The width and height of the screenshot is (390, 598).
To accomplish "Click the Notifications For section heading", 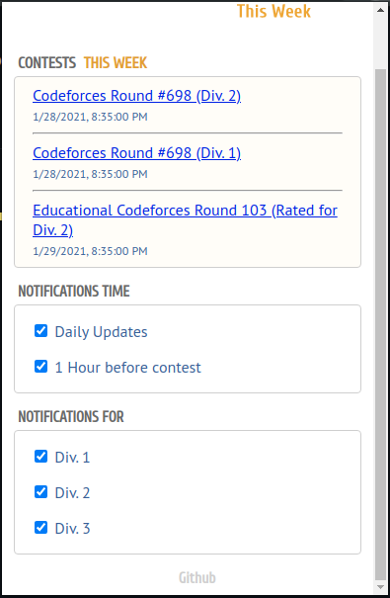I will tap(71, 416).
